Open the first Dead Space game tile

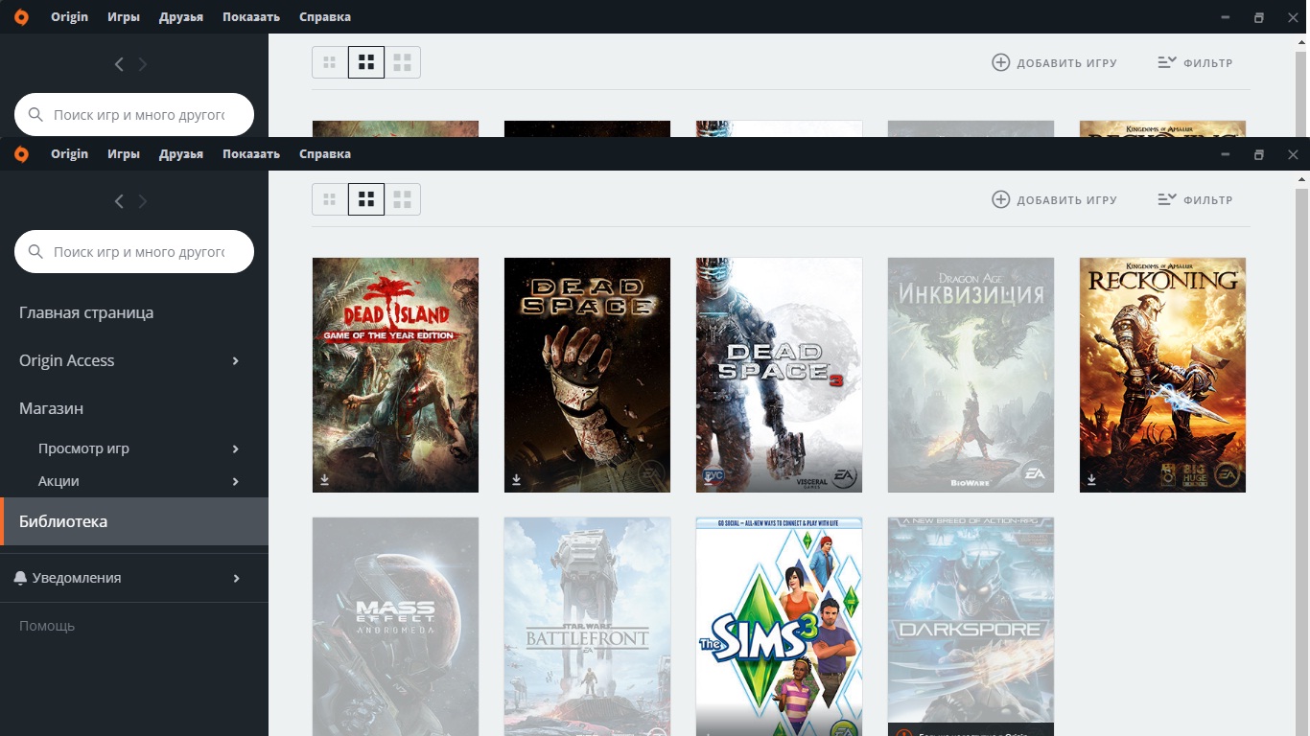click(x=587, y=375)
